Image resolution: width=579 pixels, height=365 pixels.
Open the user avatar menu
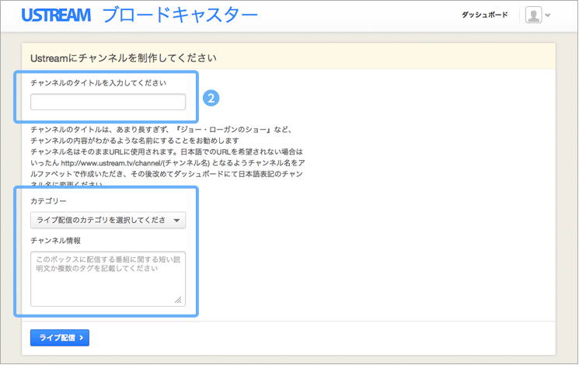click(x=533, y=15)
